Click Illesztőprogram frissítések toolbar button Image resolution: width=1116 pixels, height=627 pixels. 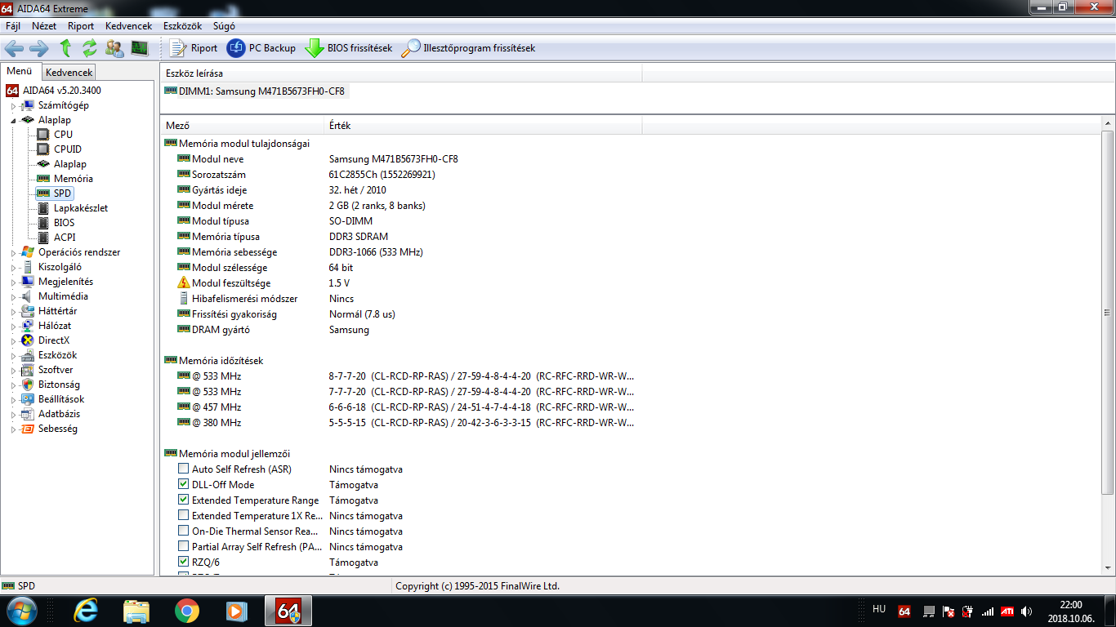tap(469, 48)
